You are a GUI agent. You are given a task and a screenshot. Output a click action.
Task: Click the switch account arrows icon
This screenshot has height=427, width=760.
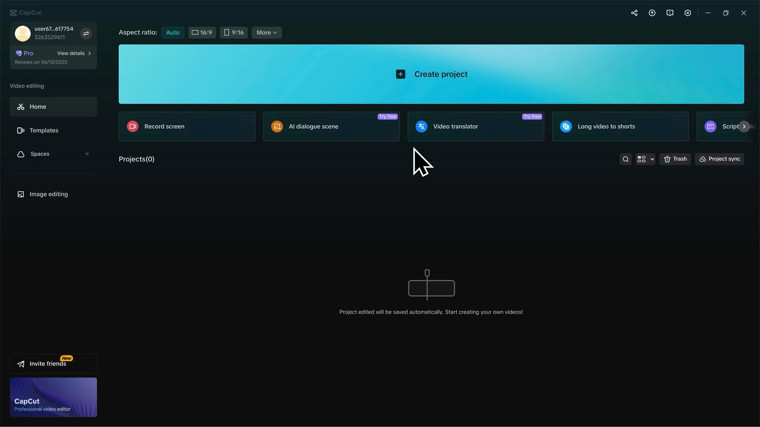click(86, 34)
